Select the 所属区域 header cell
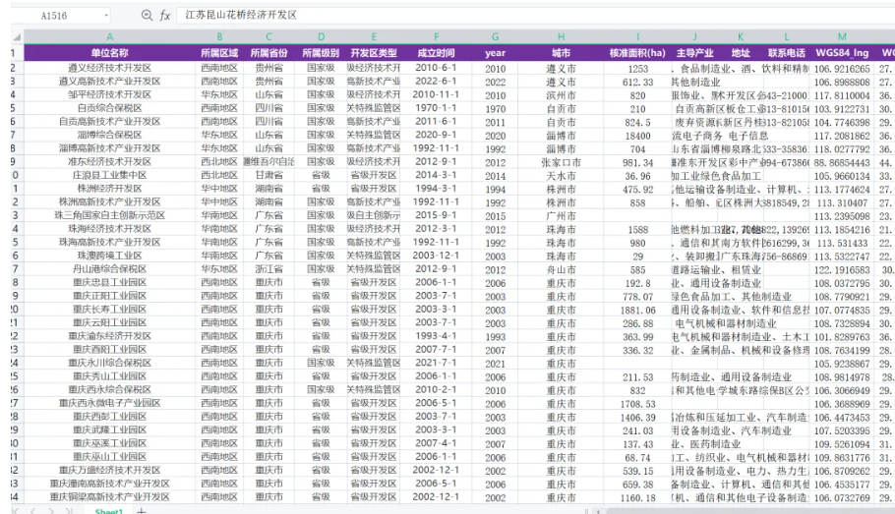Screen dimensions: 895x514 (x=219, y=53)
